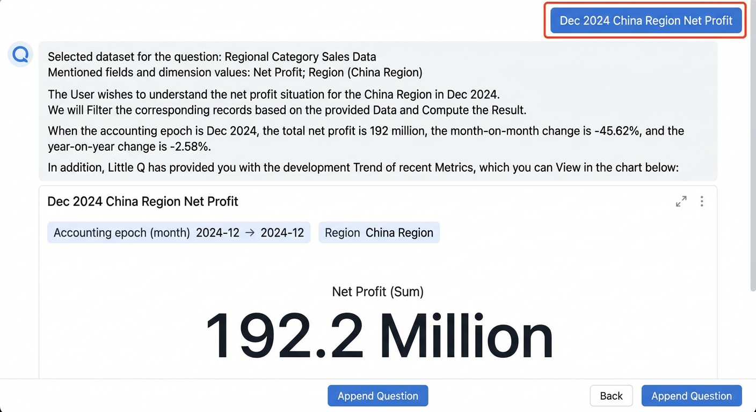Screen dimensions: 756x412
Task: Open the Region filter chip
Action: point(379,233)
